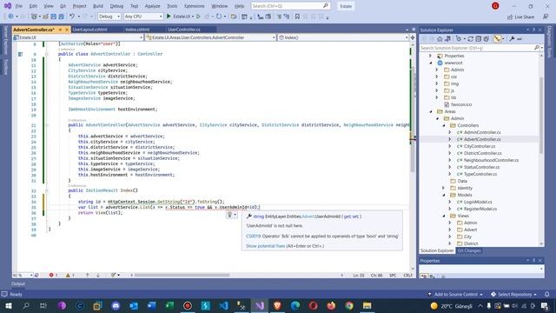The width and height of the screenshot is (556, 313).
Task: Select TypeController.cs in Solution Explorer
Action: click(480, 174)
